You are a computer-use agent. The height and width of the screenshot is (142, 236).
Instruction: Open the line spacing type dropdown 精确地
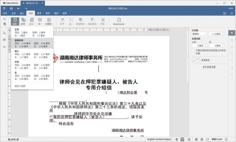pos(199,34)
